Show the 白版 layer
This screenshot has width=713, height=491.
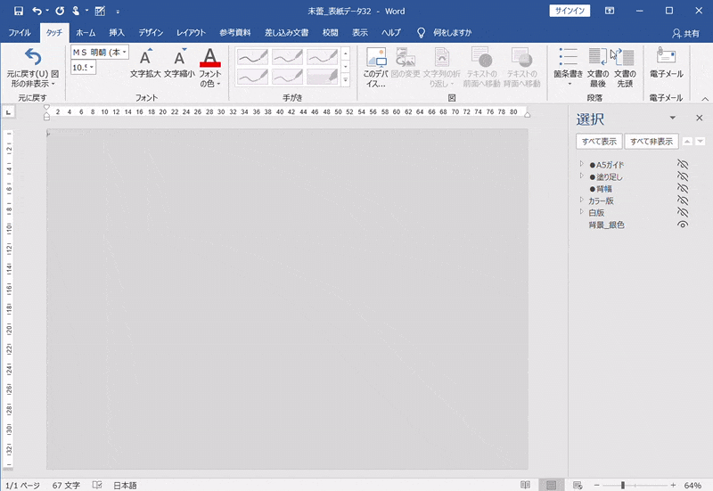(683, 212)
